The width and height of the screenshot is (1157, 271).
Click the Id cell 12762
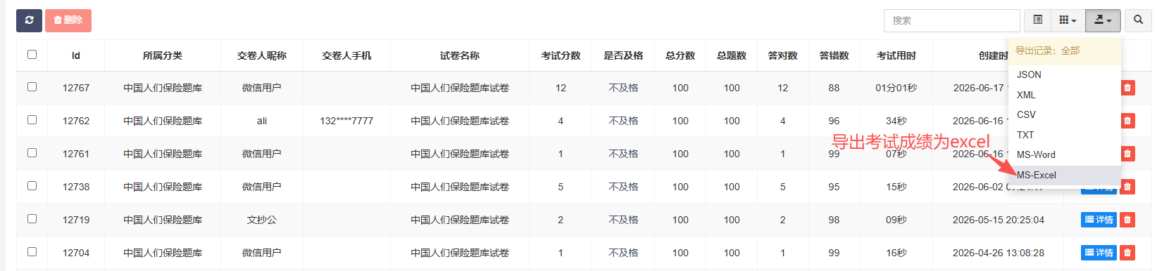pos(76,121)
